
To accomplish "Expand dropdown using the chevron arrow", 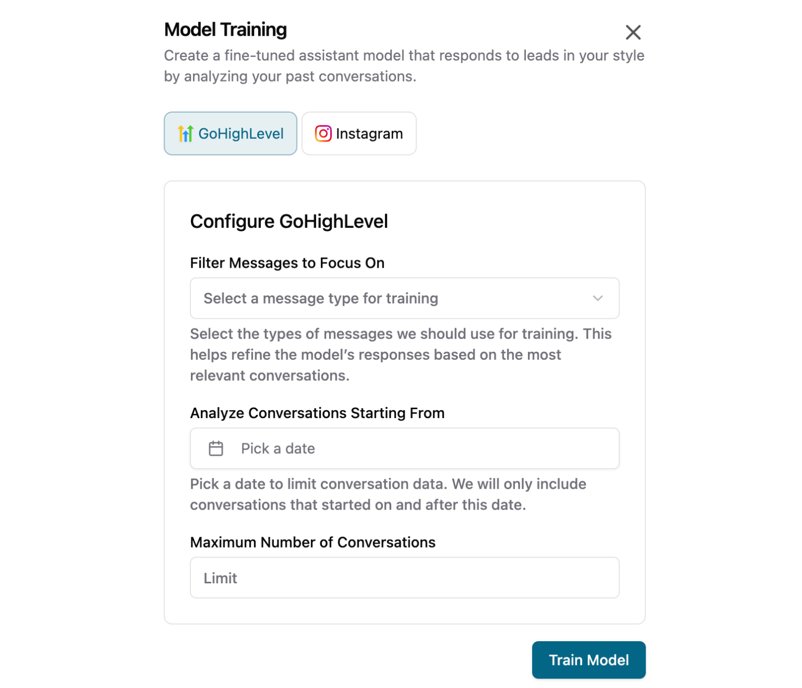I will click(597, 298).
